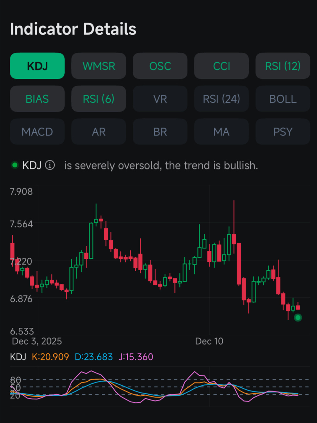
Task: Tap the Dec 10 date marker
Action: [209, 341]
